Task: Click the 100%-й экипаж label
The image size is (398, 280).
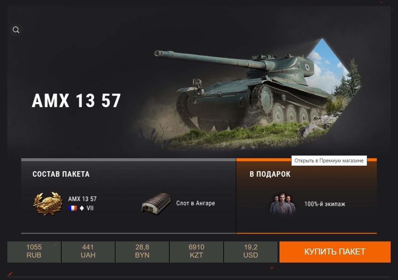Action: click(325, 204)
